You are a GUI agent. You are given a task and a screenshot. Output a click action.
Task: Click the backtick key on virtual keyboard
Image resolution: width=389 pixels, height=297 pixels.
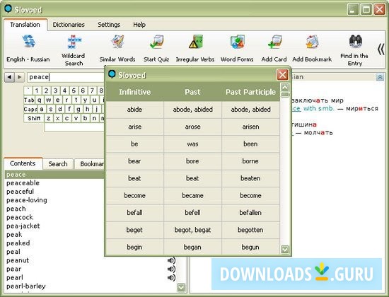(x=28, y=91)
